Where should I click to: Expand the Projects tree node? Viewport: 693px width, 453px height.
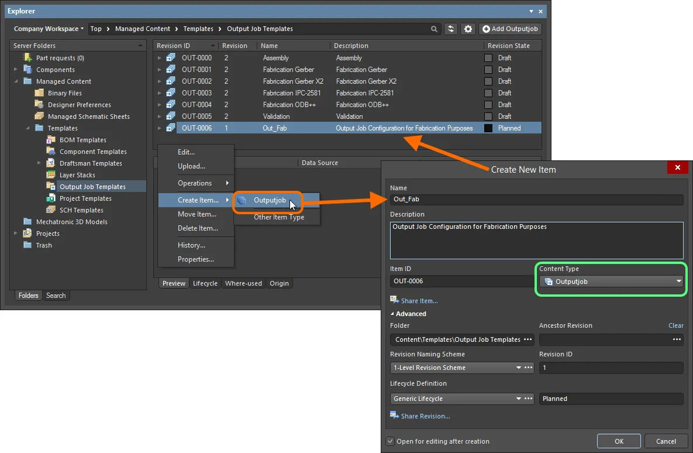[x=16, y=233]
